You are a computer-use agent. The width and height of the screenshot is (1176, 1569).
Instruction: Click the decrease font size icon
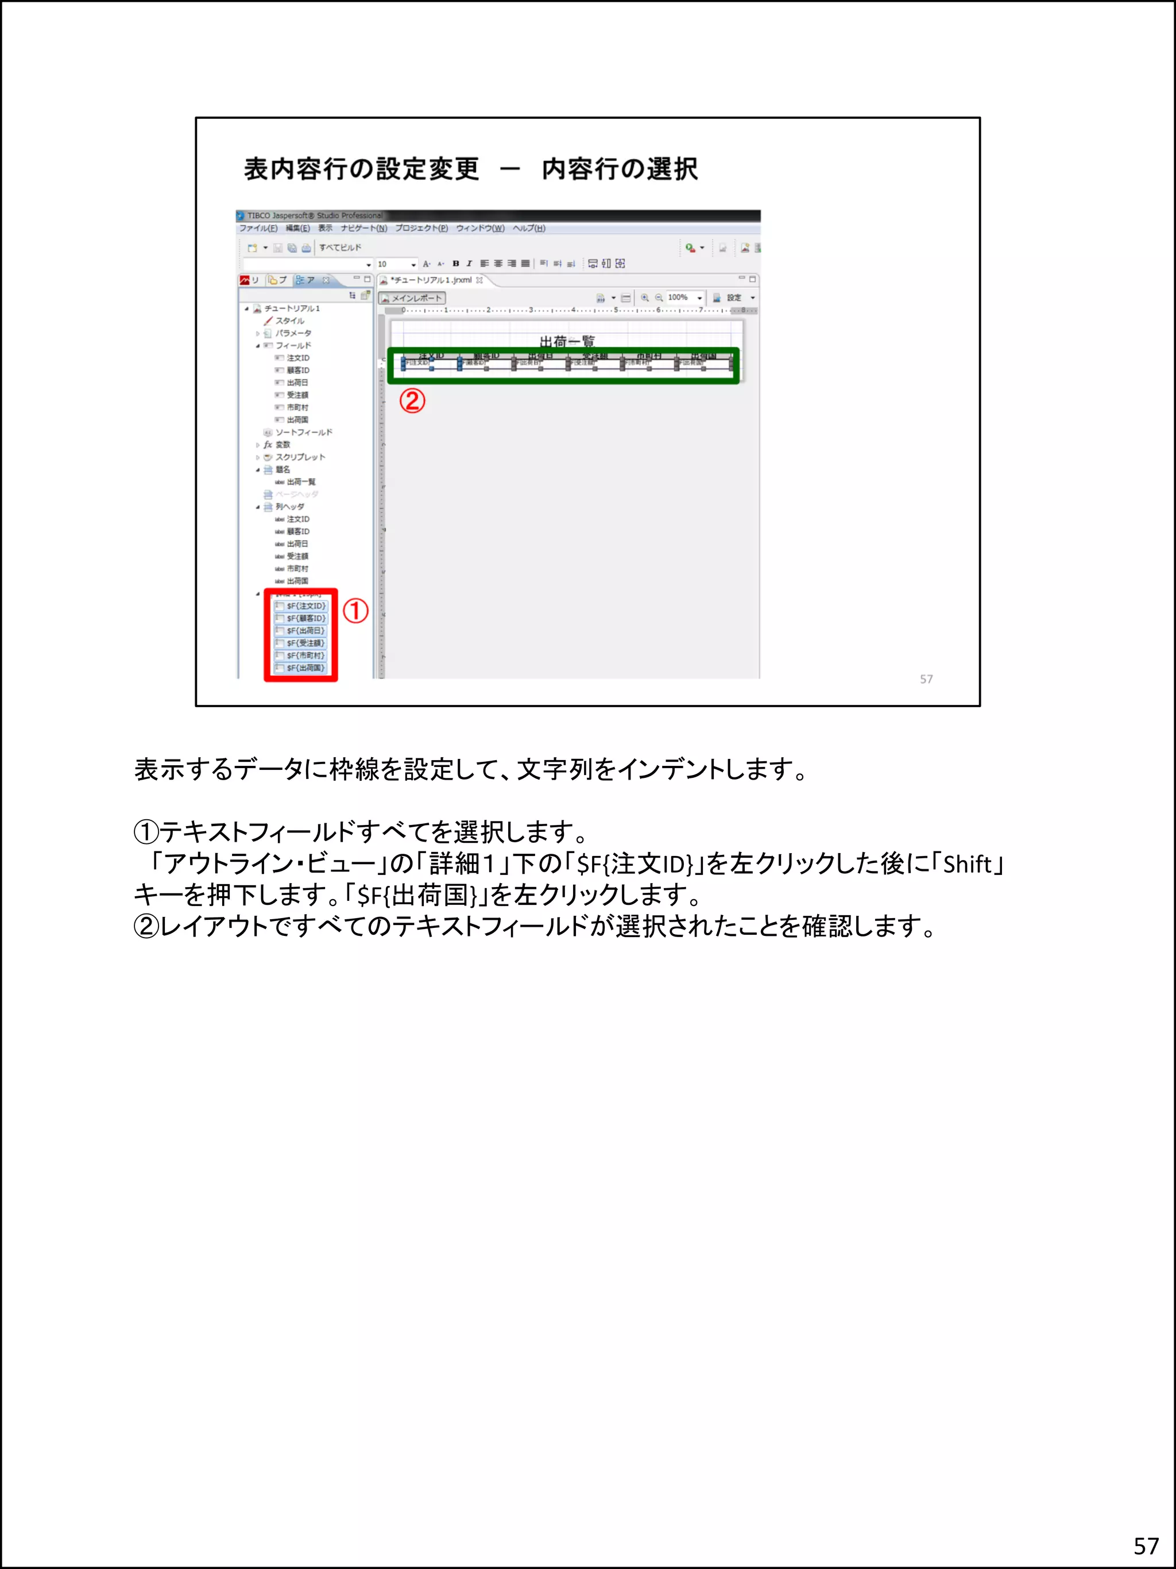click(441, 264)
